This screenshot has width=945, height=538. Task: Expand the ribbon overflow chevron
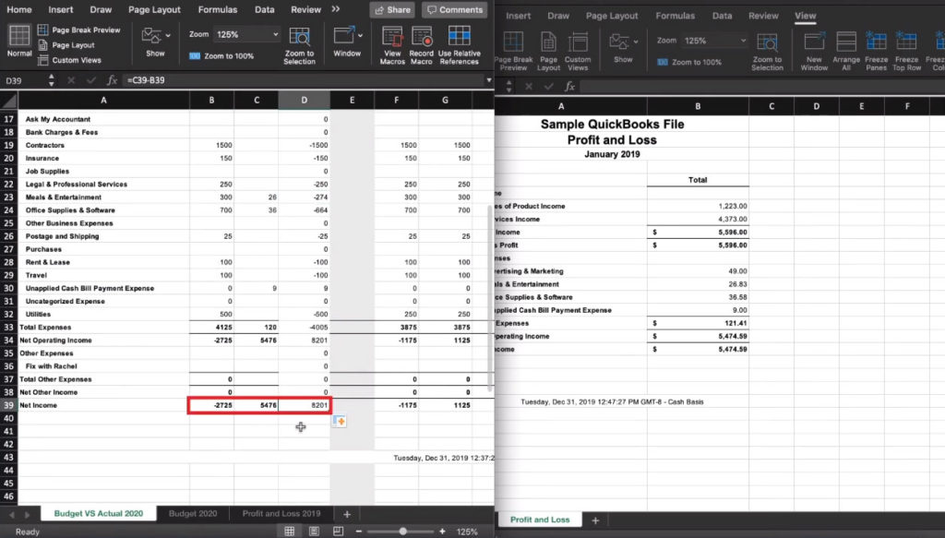pyautogui.click(x=336, y=9)
